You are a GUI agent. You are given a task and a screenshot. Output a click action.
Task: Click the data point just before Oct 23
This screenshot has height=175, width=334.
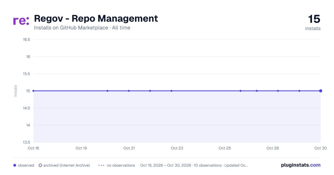171,91
